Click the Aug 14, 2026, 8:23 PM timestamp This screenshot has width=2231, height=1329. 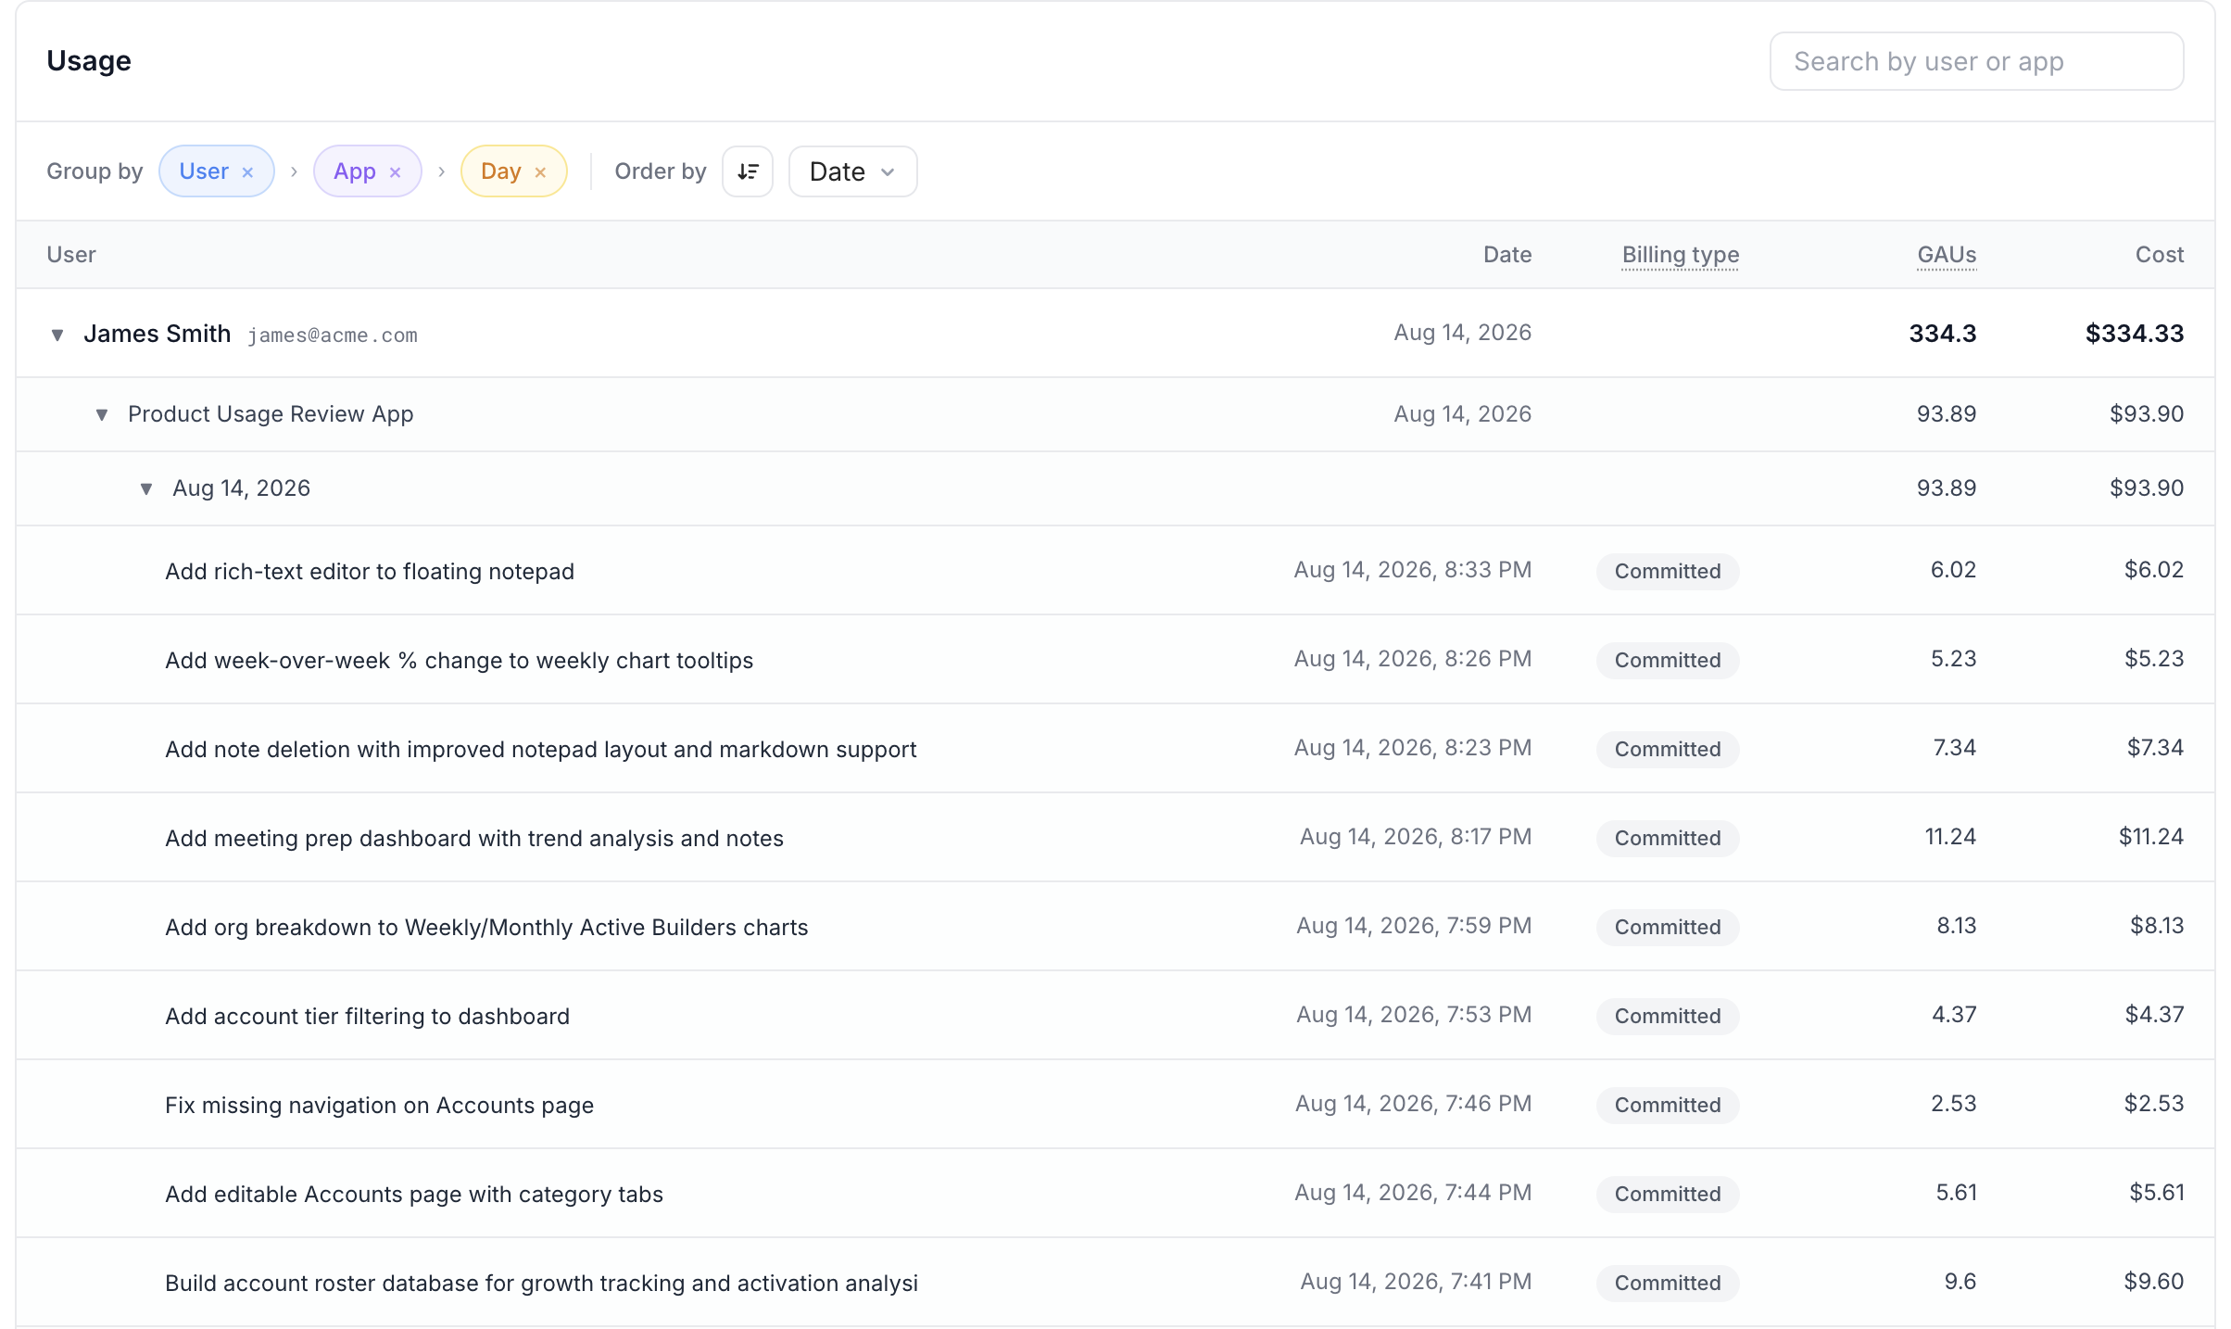point(1413,748)
